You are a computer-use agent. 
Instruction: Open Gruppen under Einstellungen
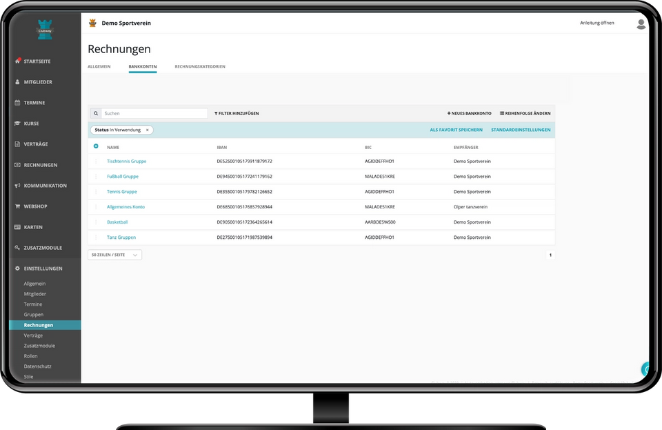pyautogui.click(x=34, y=315)
